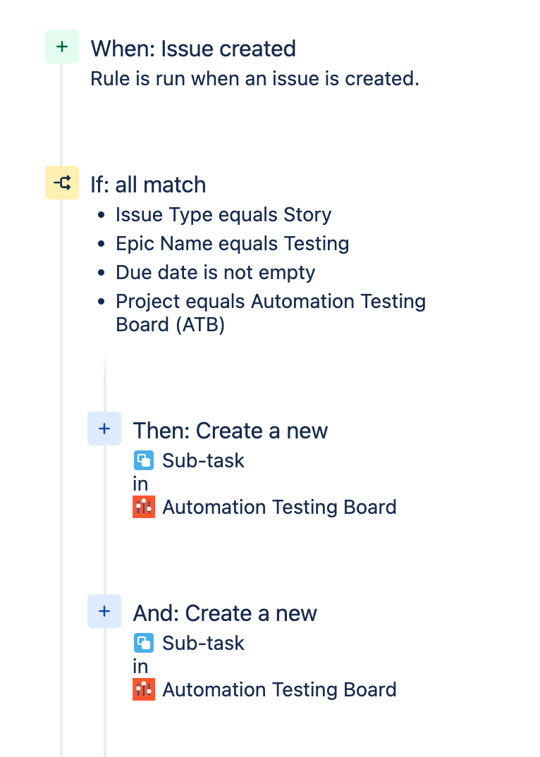Click the green plus trigger icon

point(62,46)
